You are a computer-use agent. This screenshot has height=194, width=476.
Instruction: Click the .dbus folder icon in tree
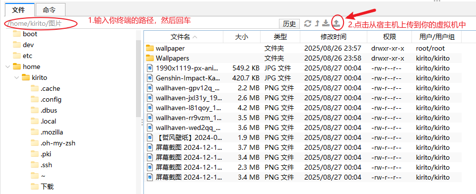35,110
